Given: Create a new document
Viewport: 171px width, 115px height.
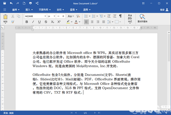Looking at the screenshot, I should pos(24,3).
